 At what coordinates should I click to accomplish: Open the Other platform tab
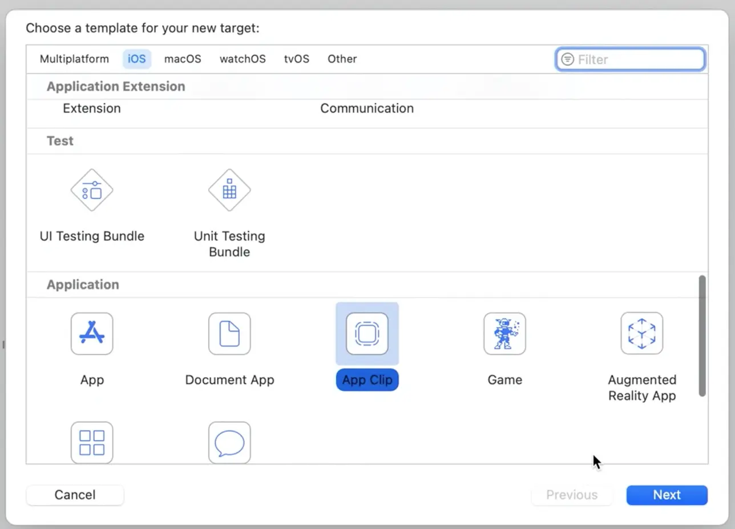point(342,59)
